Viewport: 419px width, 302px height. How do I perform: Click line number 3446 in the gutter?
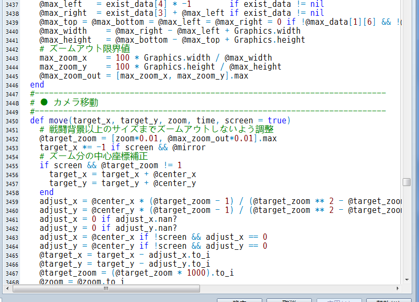coord(12,85)
